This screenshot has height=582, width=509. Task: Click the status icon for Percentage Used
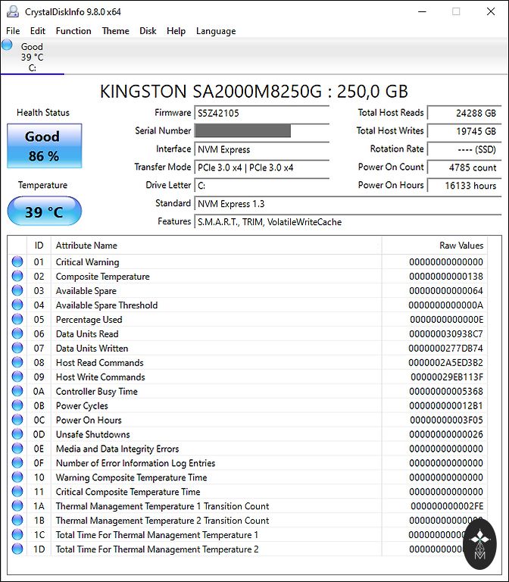click(17, 320)
